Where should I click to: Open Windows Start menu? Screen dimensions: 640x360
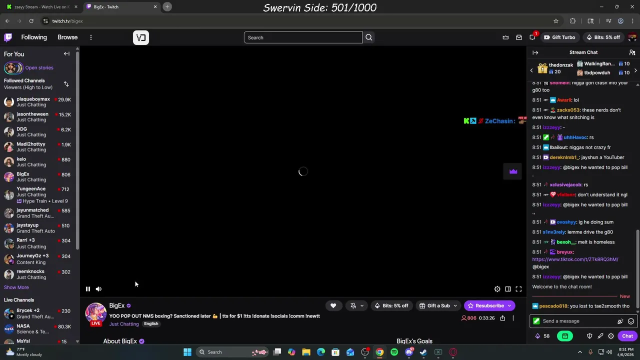(187, 352)
